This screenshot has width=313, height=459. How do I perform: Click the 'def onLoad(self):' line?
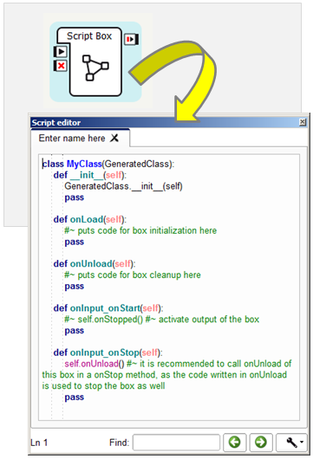pos(89,219)
